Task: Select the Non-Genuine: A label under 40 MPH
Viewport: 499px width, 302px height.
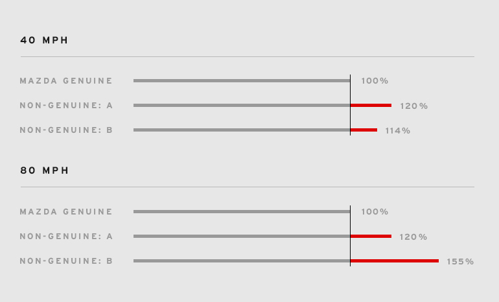Action: click(66, 106)
